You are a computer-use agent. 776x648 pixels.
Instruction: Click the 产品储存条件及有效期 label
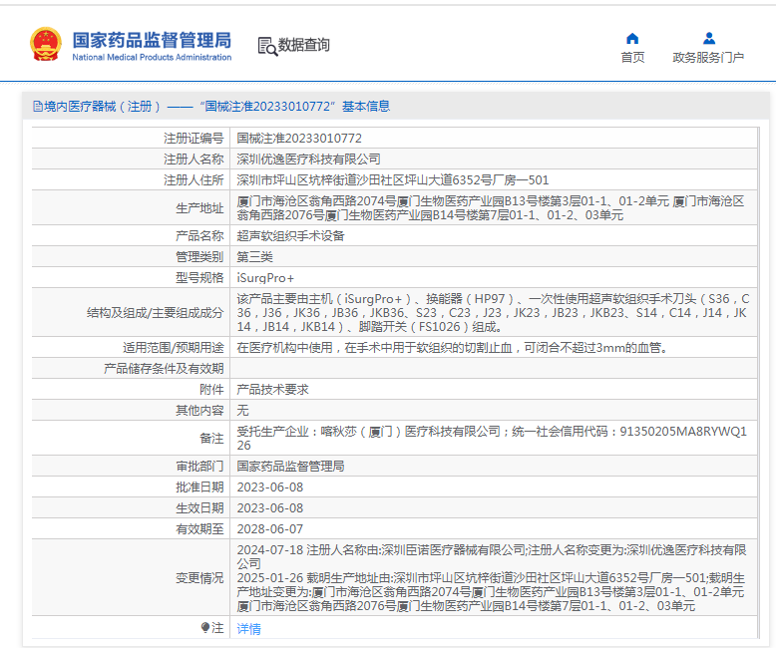tap(164, 369)
